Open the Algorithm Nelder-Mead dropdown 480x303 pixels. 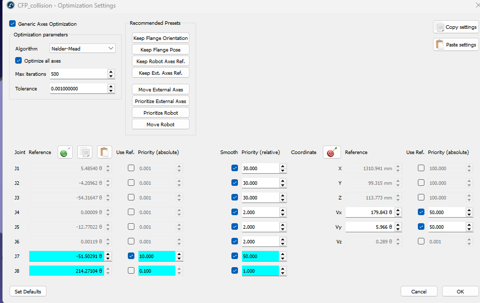[x=83, y=48]
